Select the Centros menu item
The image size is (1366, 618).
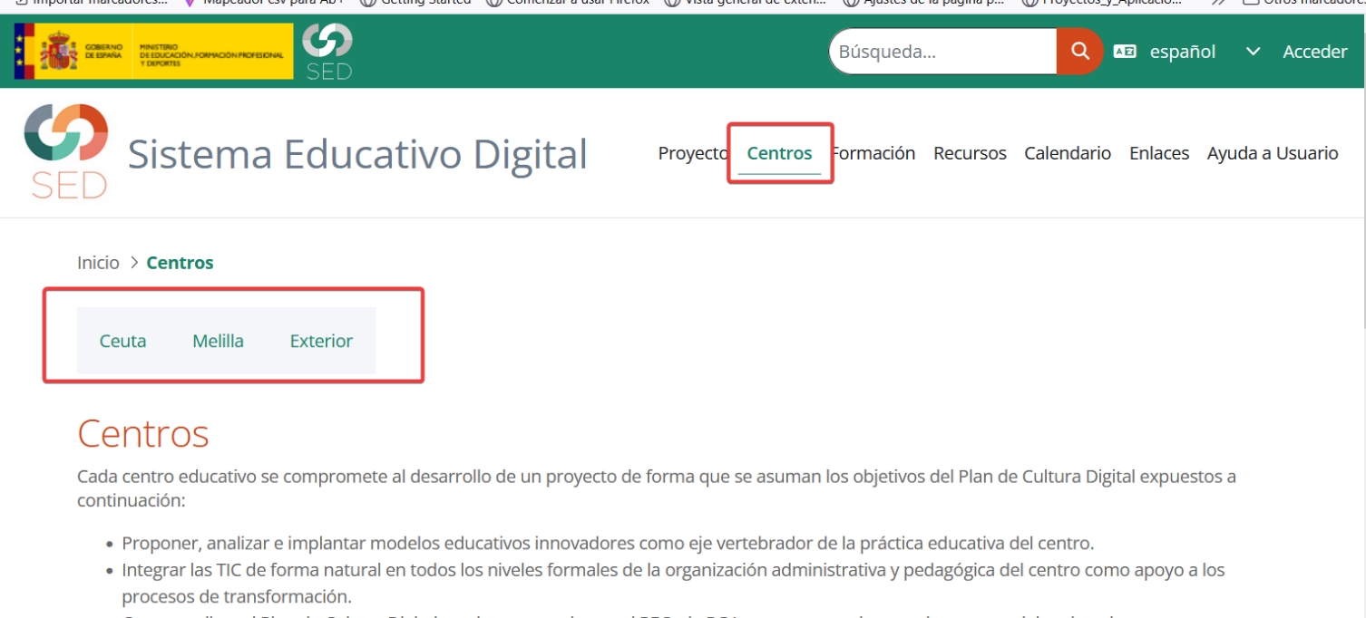click(x=779, y=153)
